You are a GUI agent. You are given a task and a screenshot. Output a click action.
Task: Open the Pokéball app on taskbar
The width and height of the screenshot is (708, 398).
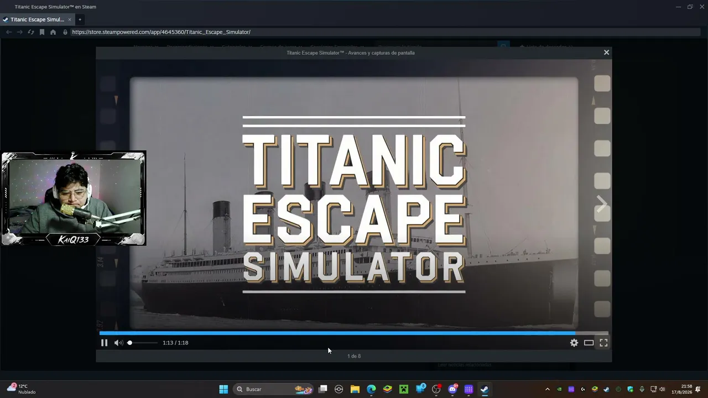[x=339, y=389]
